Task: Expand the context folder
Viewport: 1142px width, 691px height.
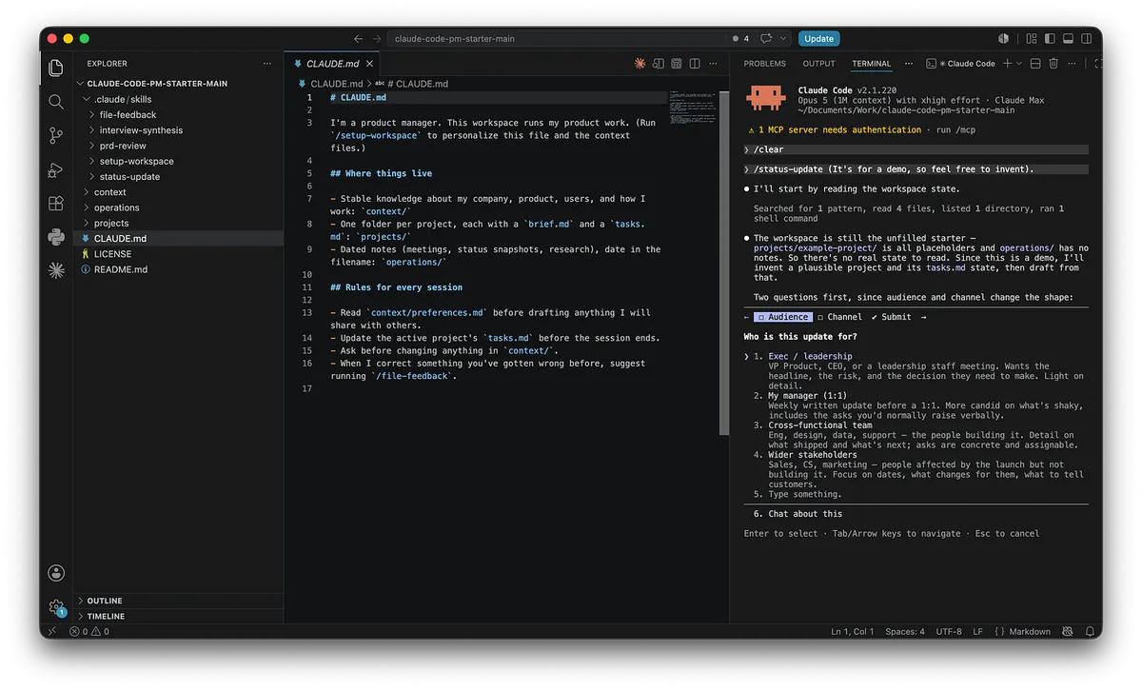Action: click(x=109, y=192)
